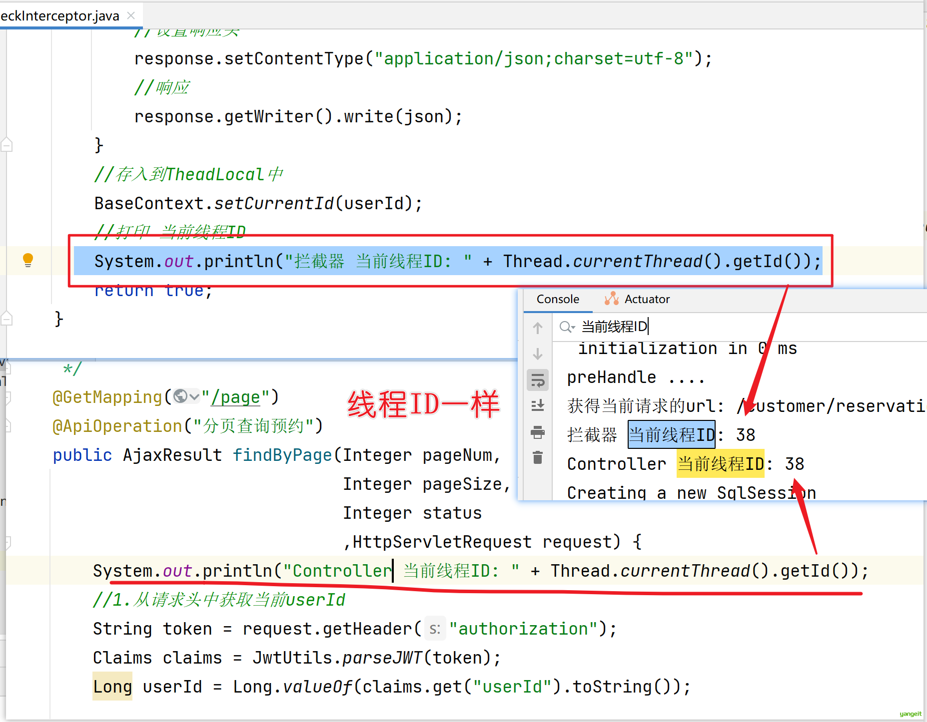
Task: Switch to the Actuator tab
Action: click(x=637, y=299)
